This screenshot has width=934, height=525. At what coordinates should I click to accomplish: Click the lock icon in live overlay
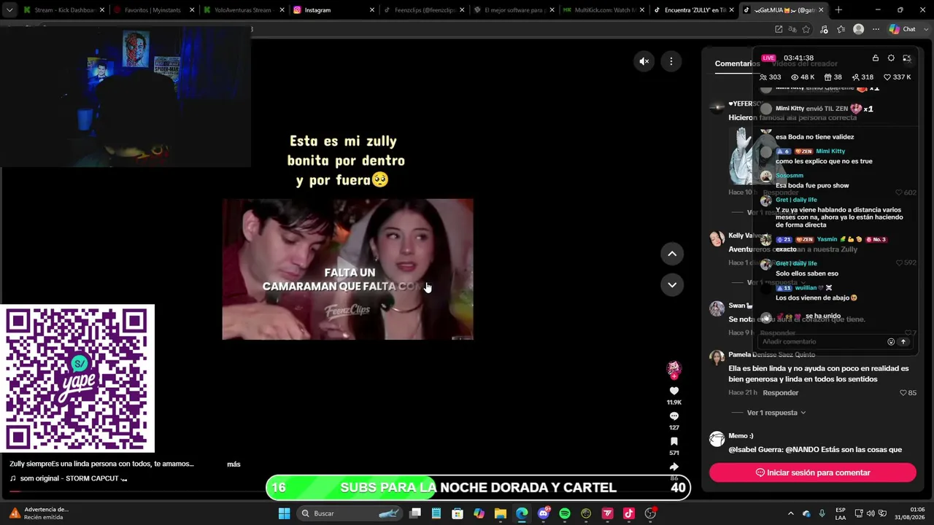[x=875, y=58]
